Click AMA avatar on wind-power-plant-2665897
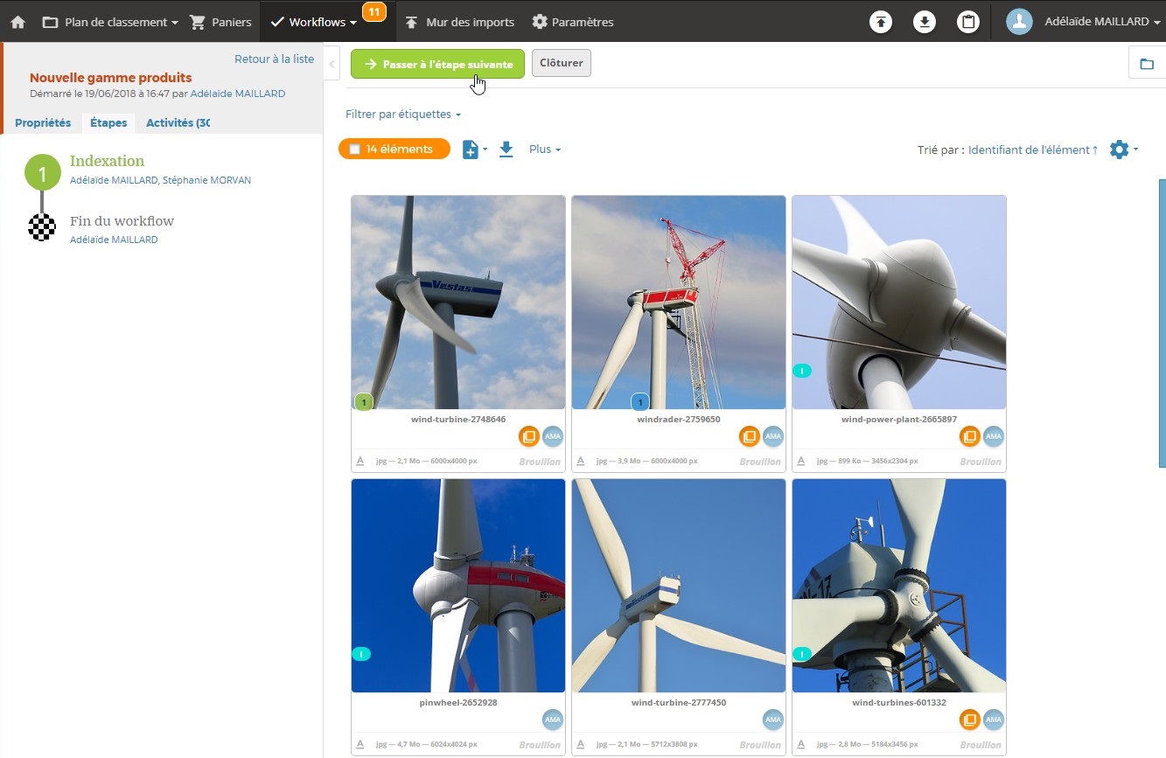Viewport: 1166px width, 758px height. 993,436
